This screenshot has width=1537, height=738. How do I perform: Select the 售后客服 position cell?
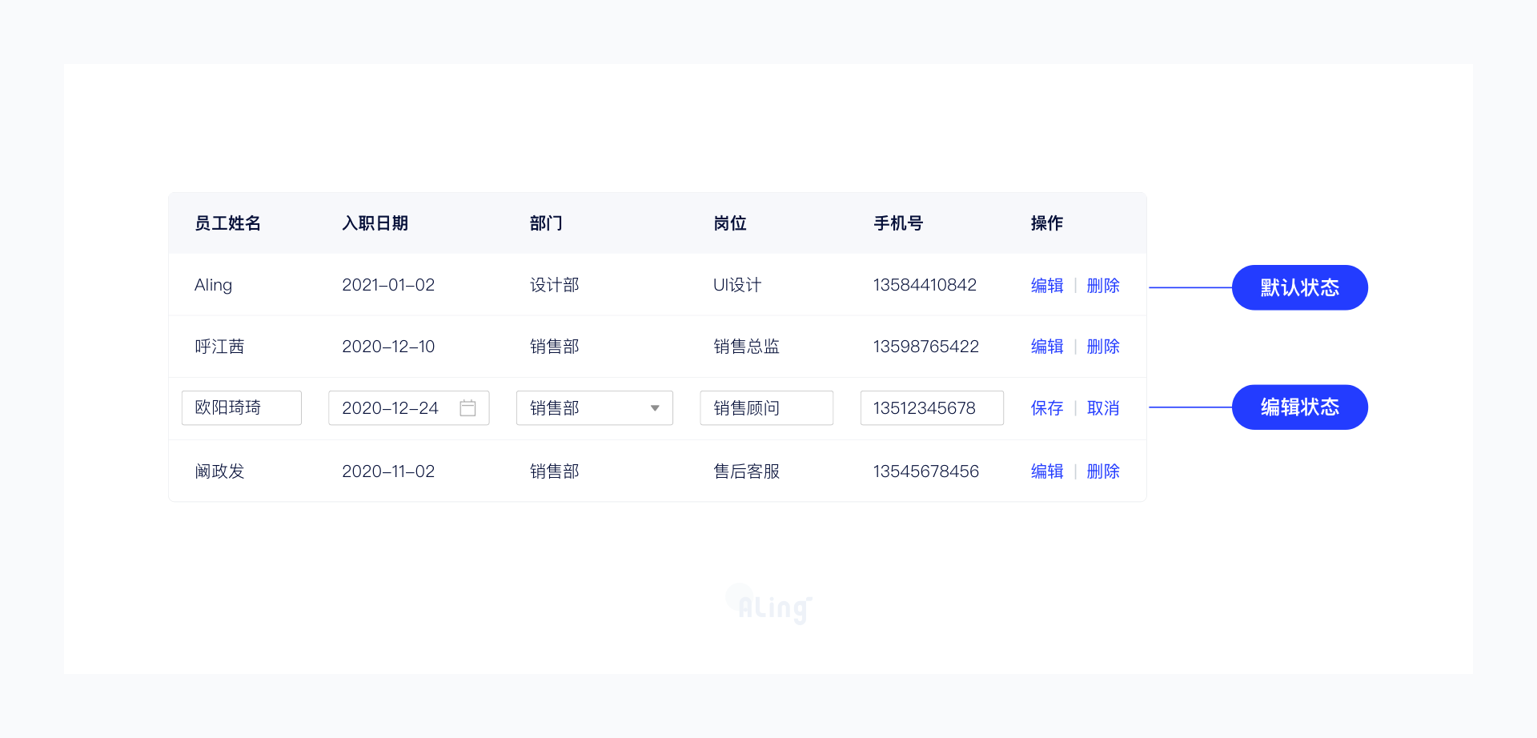point(747,471)
